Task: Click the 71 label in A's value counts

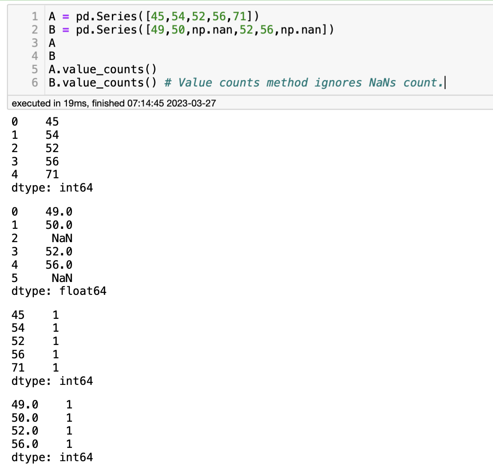Action: [18, 368]
